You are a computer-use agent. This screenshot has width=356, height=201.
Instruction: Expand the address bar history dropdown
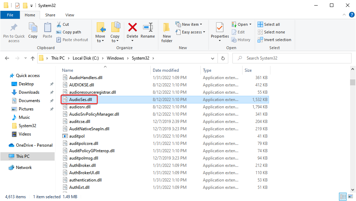click(213, 58)
